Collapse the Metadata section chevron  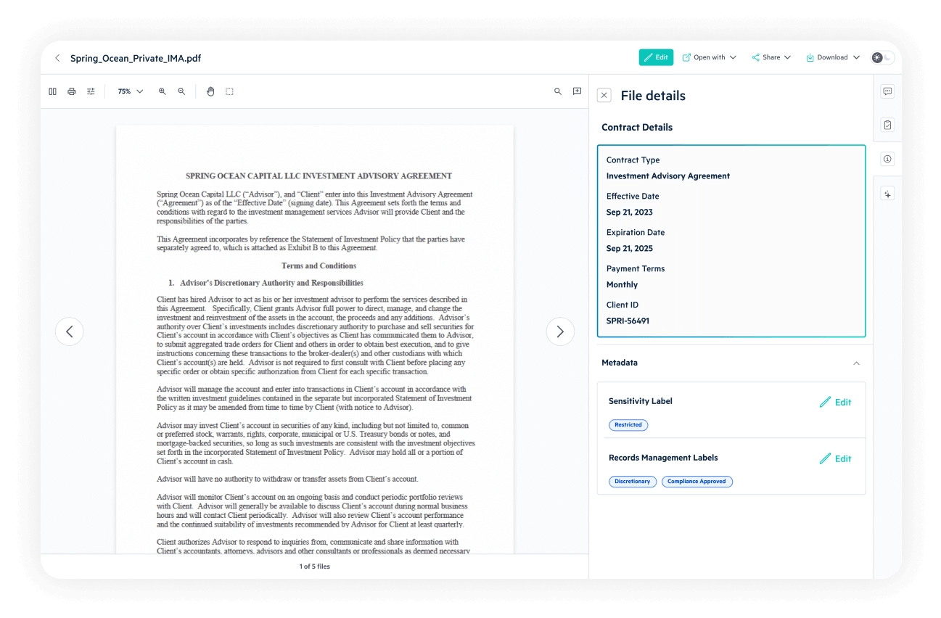point(857,363)
